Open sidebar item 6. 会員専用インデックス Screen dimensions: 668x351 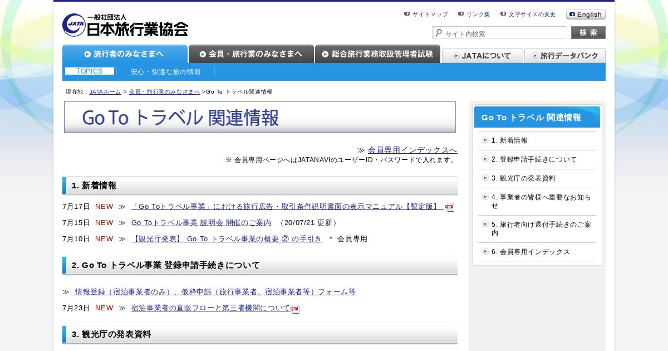[531, 252]
